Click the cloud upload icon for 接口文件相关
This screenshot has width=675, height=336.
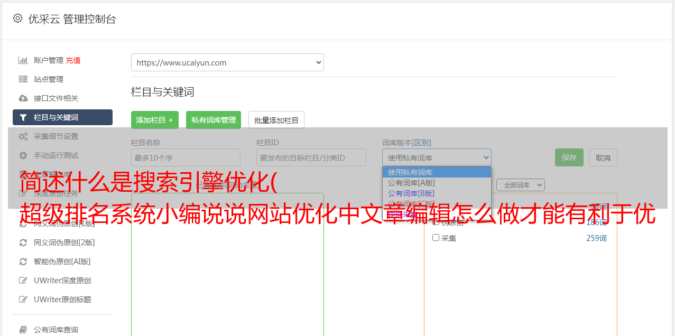(x=23, y=98)
